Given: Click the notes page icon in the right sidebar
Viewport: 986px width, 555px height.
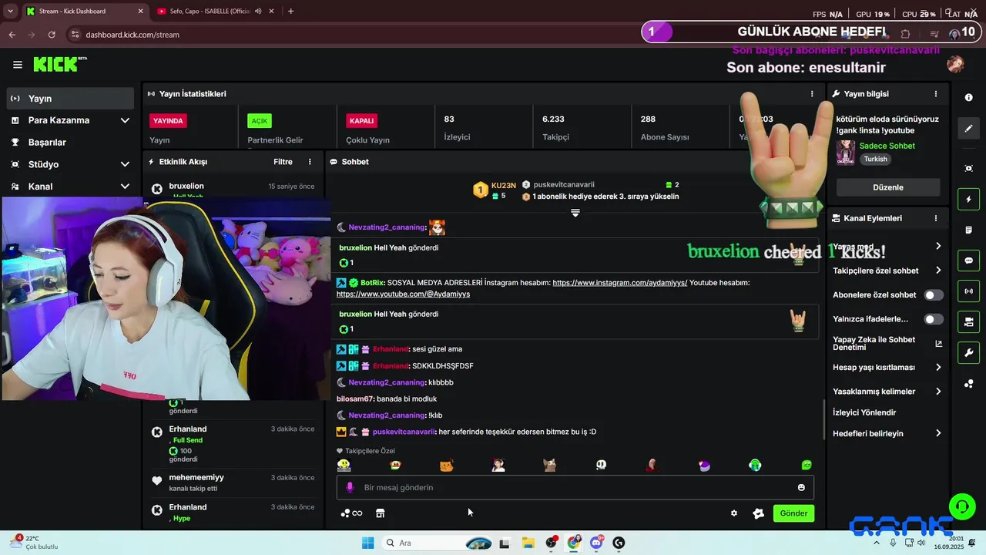Looking at the screenshot, I should coord(969,230).
